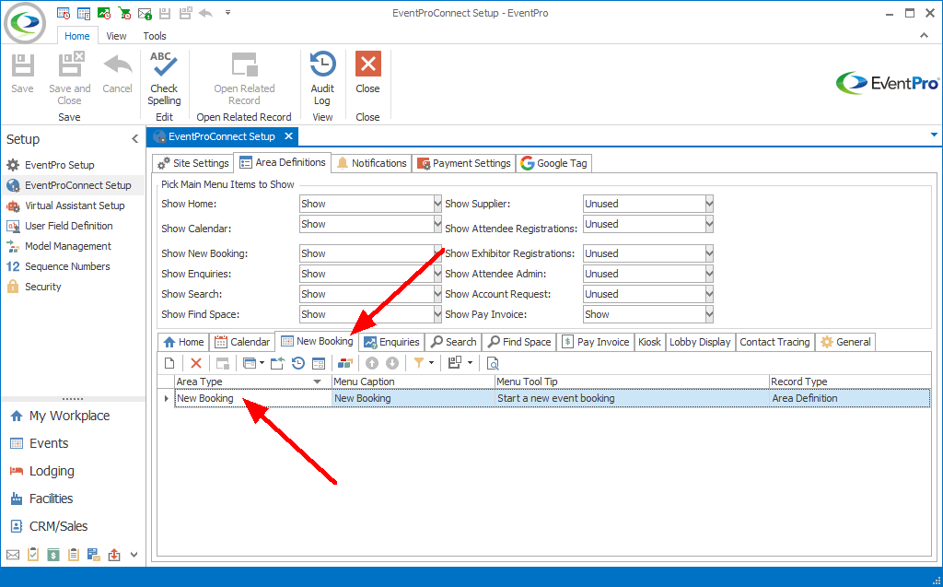
Task: Open the Payment Settings tab
Action: point(464,163)
